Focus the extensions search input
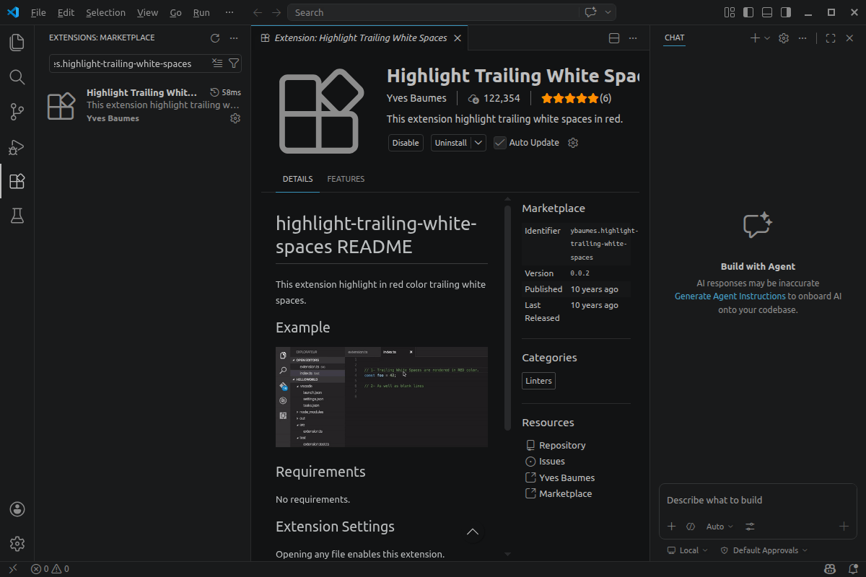 click(130, 63)
